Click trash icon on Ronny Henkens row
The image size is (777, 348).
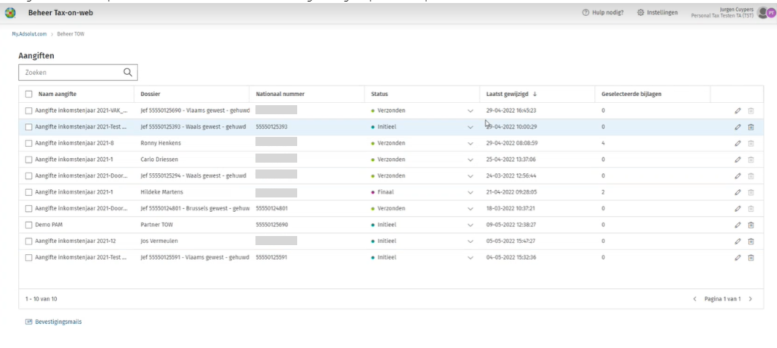(x=750, y=143)
